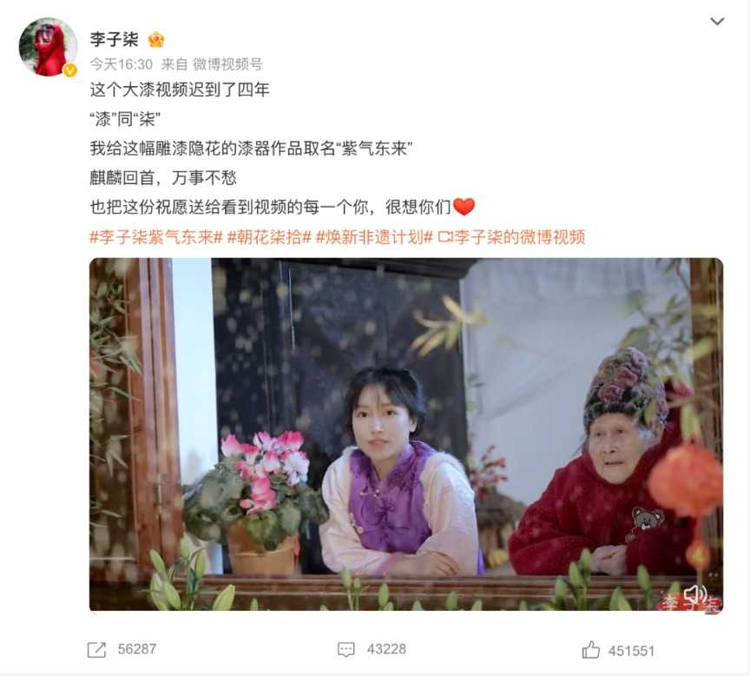Open hashtag #李子柒紫气东来#
This screenshot has width=750, height=676.
coord(156,237)
